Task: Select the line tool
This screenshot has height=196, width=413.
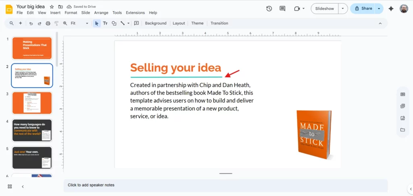Action: point(123,23)
